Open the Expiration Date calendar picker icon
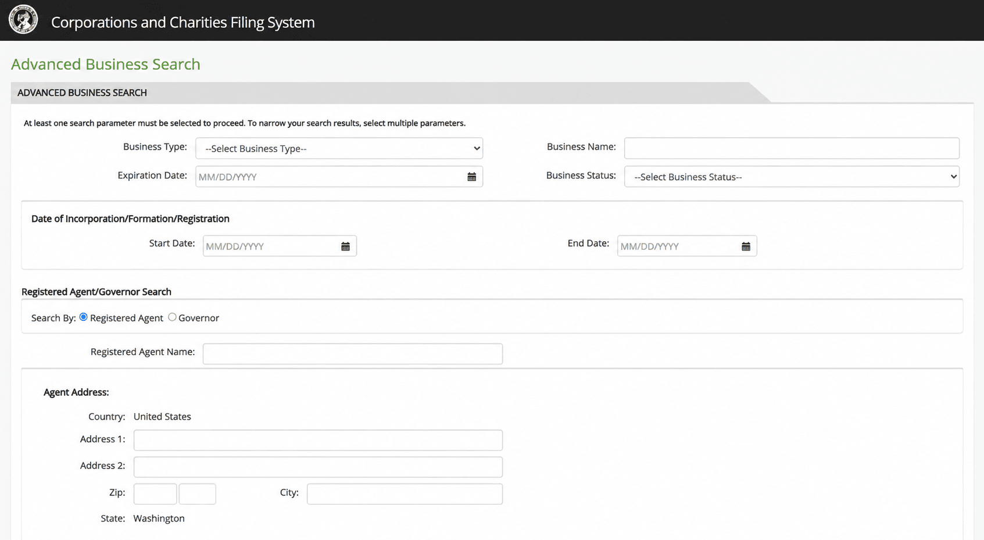This screenshot has width=984, height=540. [472, 177]
